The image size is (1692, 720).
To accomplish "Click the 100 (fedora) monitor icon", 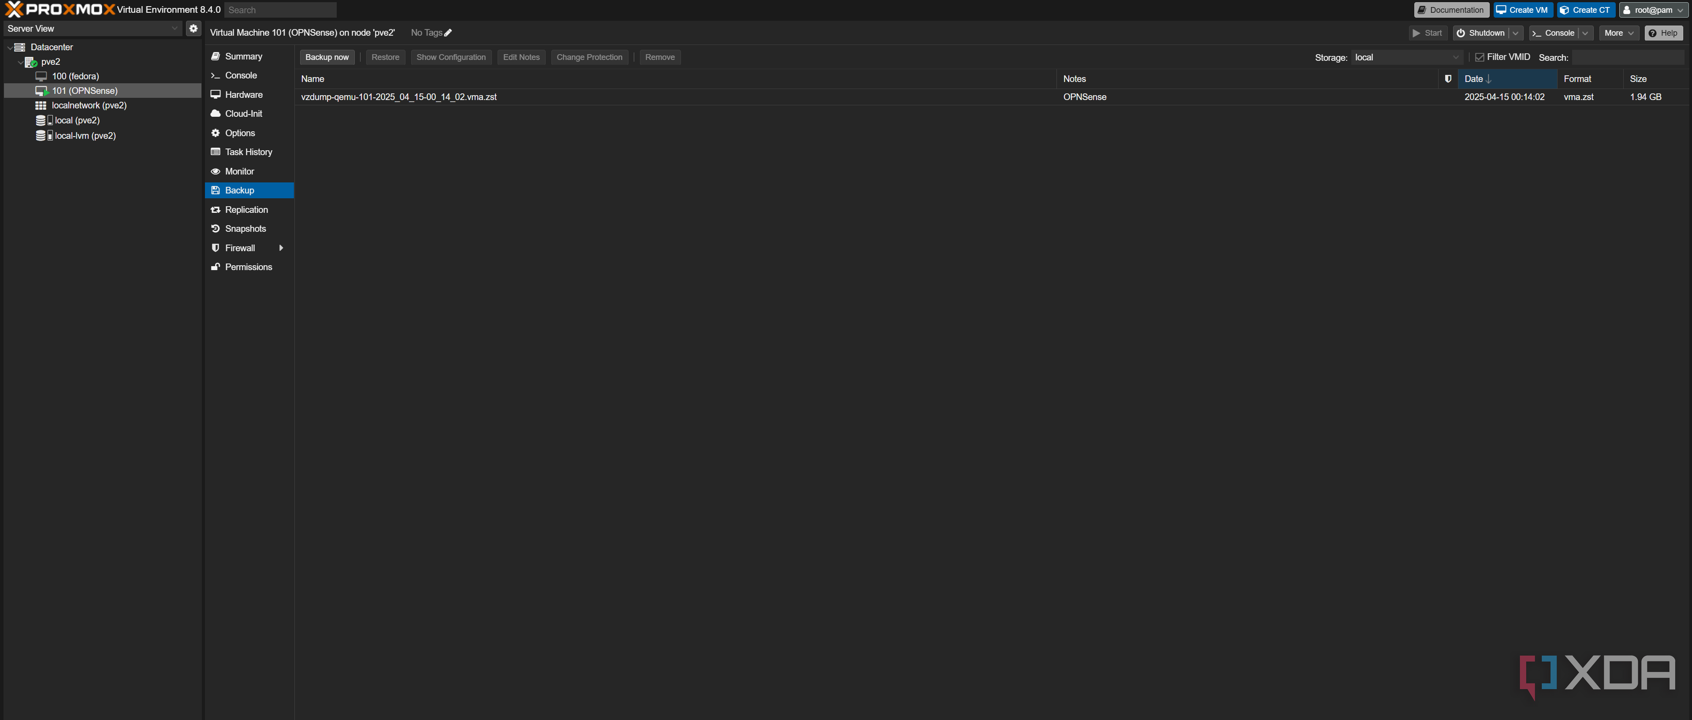I will pyautogui.click(x=41, y=76).
